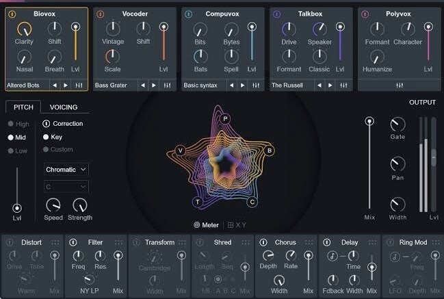The width and height of the screenshot is (444, 299).
Task: Click the P node in visualizer
Action: [x=225, y=118]
